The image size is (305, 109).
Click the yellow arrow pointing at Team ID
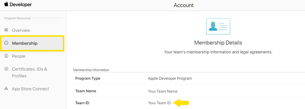(181, 103)
